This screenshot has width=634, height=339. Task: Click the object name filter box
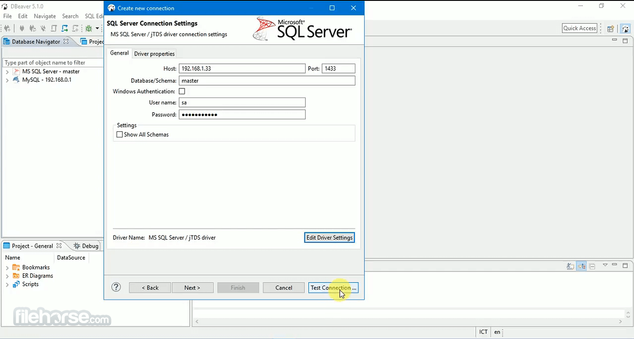pos(53,63)
